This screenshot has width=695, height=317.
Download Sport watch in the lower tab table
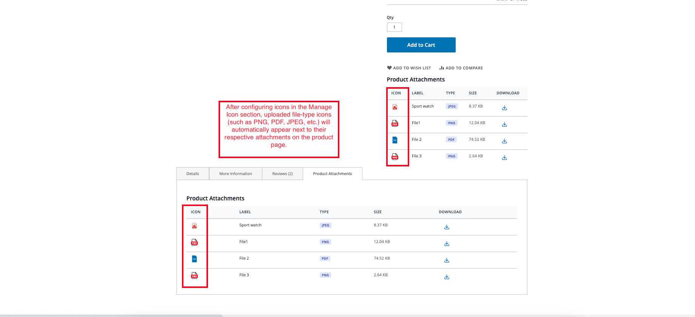(x=447, y=227)
